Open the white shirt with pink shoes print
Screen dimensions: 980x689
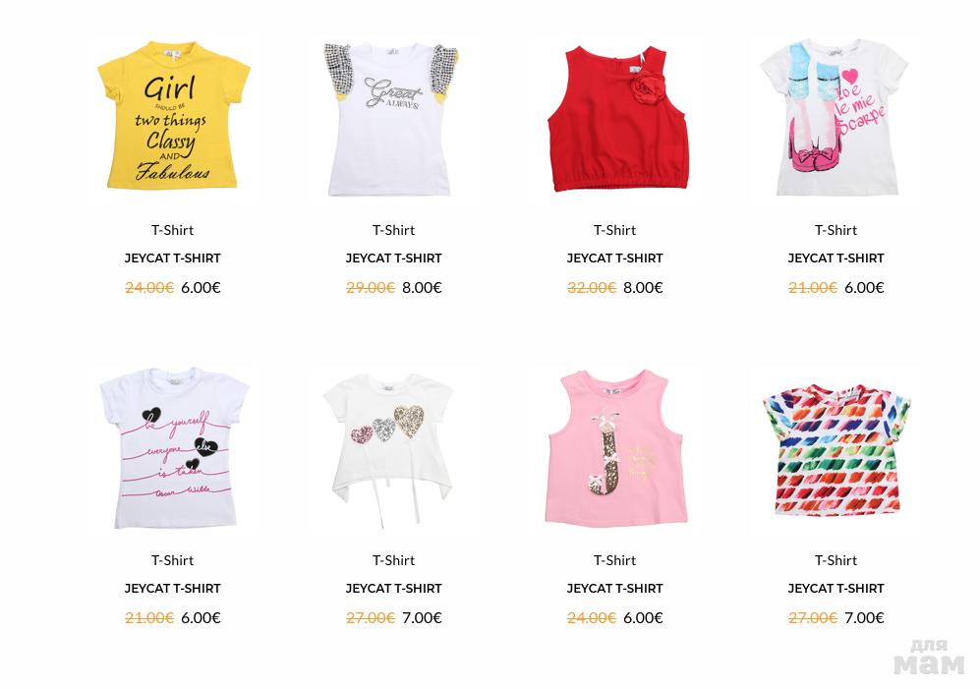835,117
